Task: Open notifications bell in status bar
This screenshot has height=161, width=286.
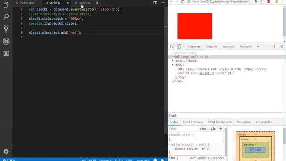Action: click(x=162, y=160)
